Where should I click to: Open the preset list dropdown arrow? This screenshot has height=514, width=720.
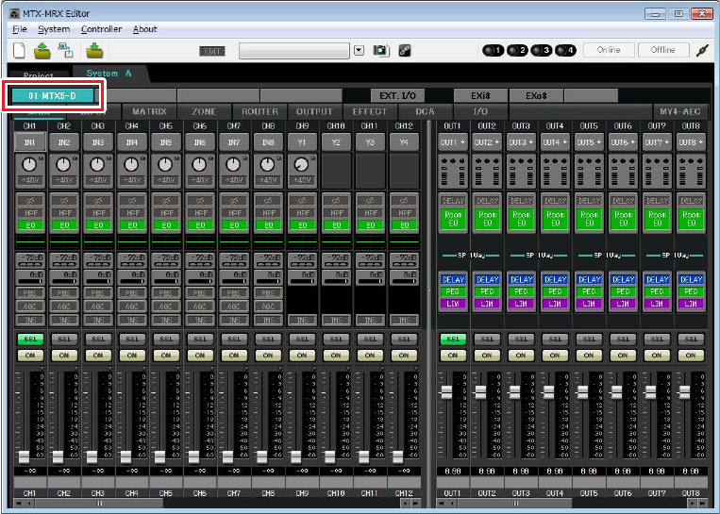tap(360, 51)
